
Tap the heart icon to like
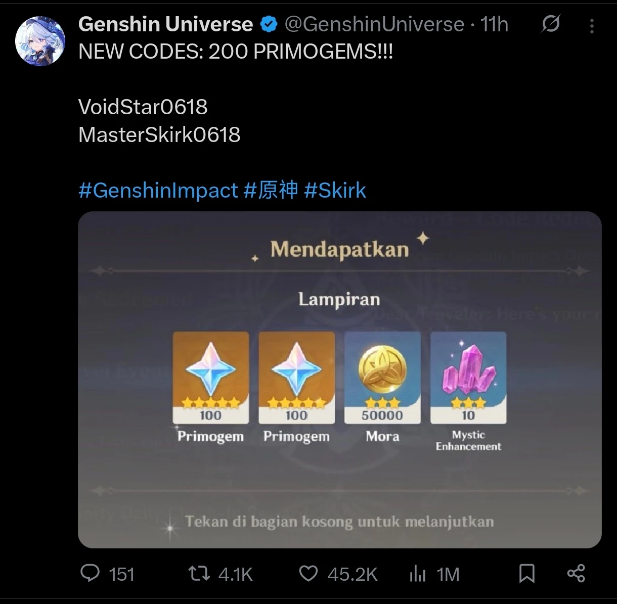pos(308,574)
